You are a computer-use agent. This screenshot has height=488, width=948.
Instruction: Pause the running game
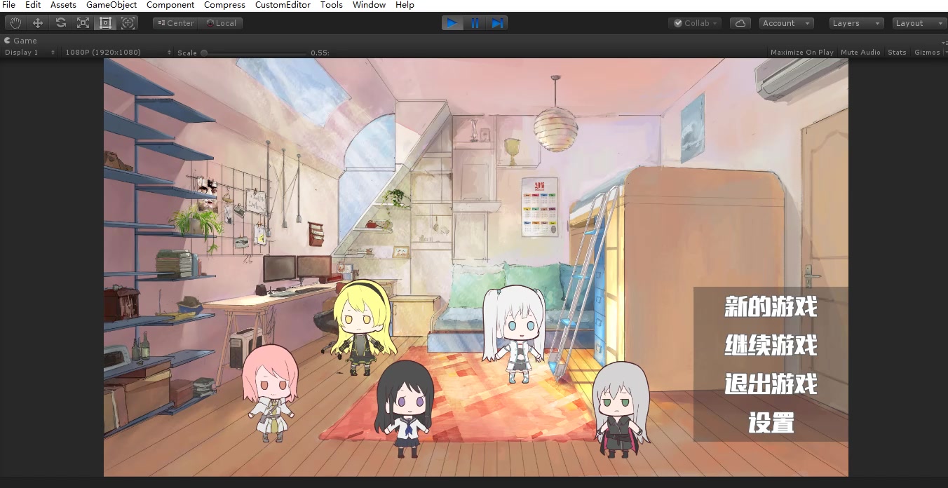[x=475, y=23]
